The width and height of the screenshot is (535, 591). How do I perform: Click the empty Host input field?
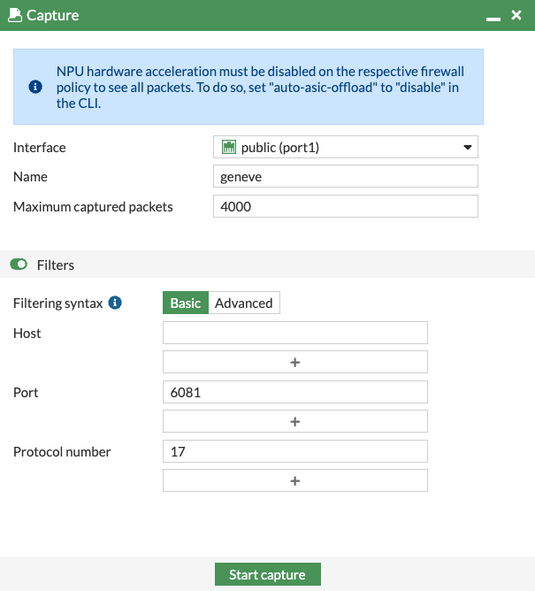tap(295, 333)
